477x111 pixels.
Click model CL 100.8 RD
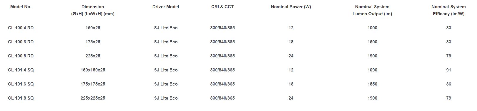point(21,56)
